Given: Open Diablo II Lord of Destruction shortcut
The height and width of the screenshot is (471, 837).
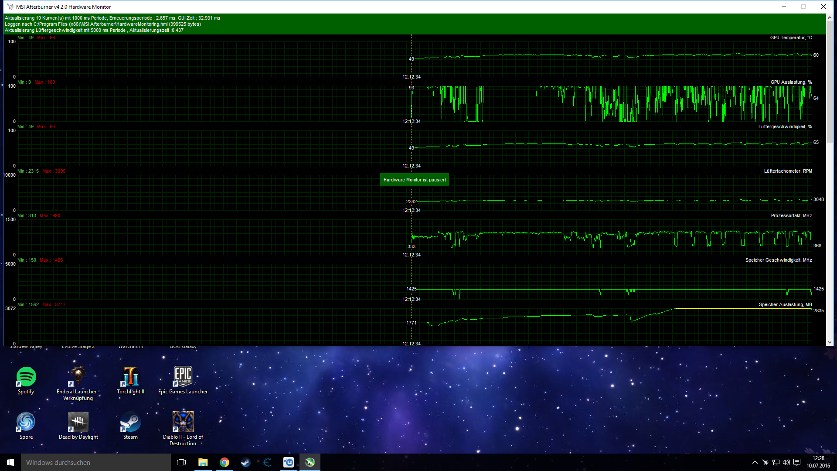Looking at the screenshot, I should click(183, 422).
